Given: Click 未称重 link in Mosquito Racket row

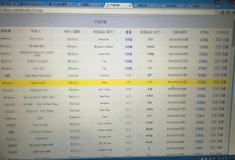Looking at the screenshot, I should [x=129, y=47].
